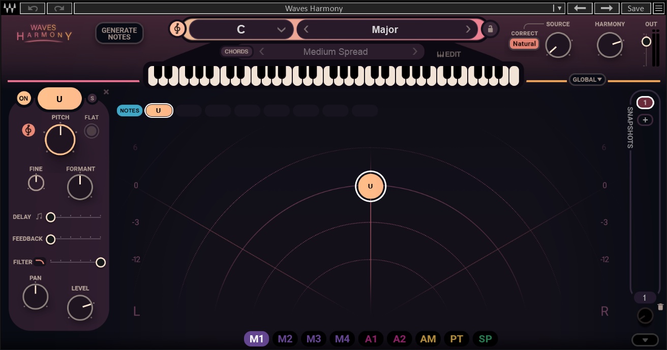Image resolution: width=667 pixels, height=350 pixels.
Task: Toggle the CHORDS mode button
Action: 236,51
